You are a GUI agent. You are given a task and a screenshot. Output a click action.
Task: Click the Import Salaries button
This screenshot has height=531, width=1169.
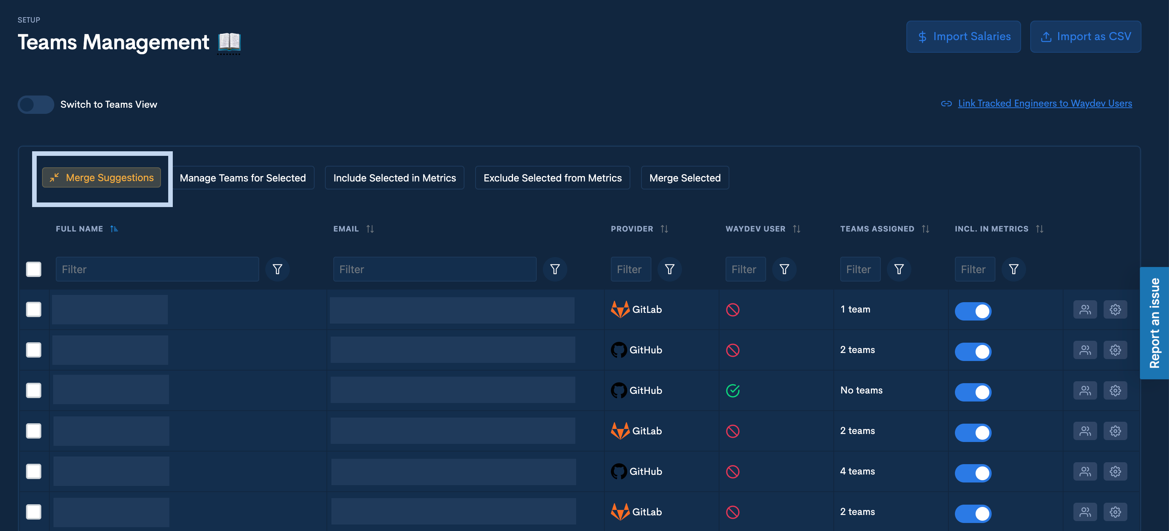pyautogui.click(x=963, y=37)
